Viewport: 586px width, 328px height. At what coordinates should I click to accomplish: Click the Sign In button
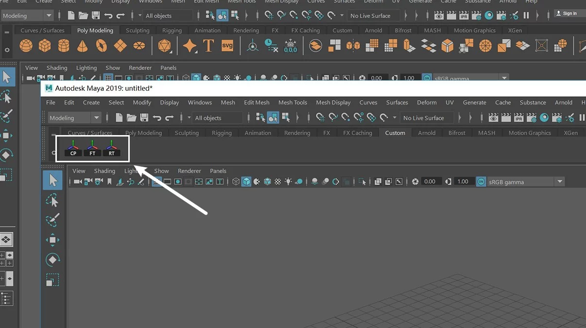566,14
